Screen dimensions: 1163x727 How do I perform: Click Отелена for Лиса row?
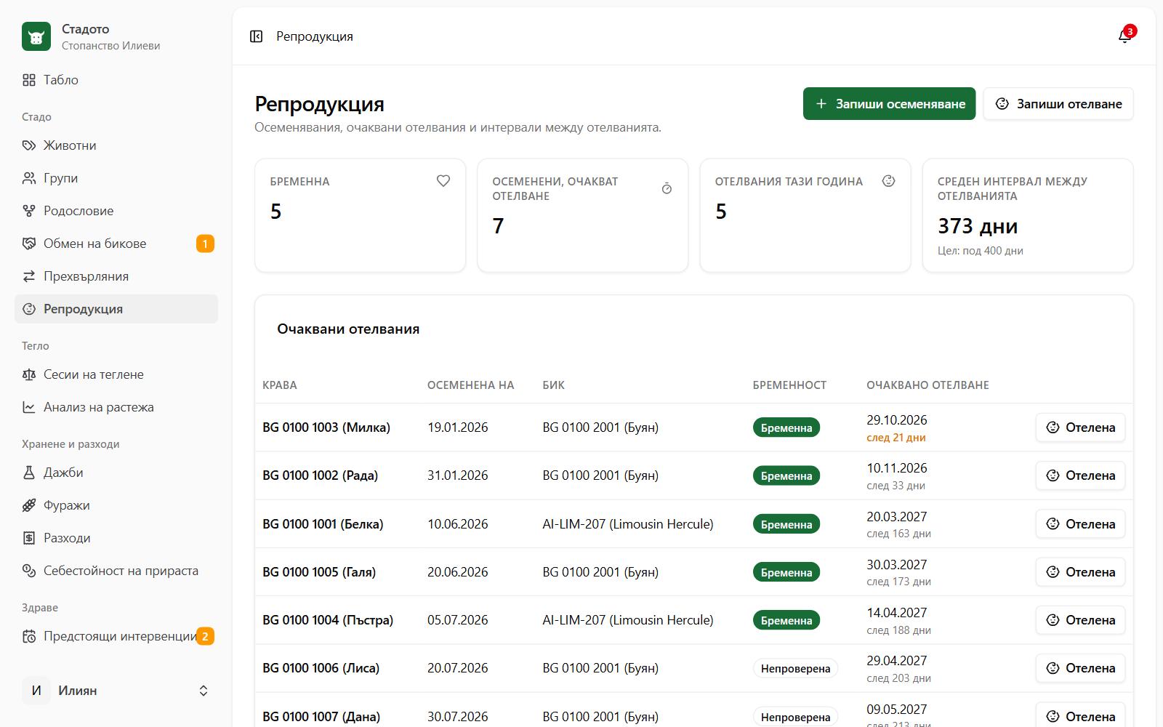click(x=1080, y=668)
